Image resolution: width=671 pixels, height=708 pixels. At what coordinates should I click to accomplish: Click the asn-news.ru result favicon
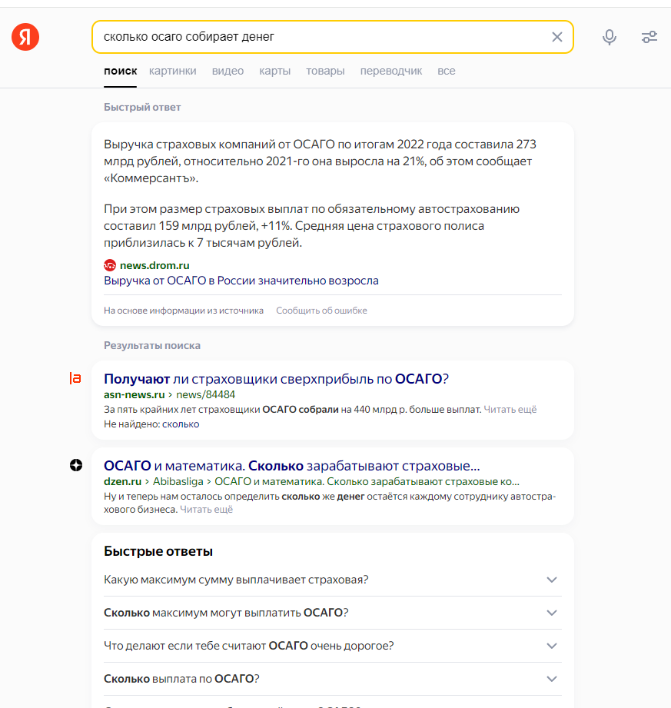point(75,378)
